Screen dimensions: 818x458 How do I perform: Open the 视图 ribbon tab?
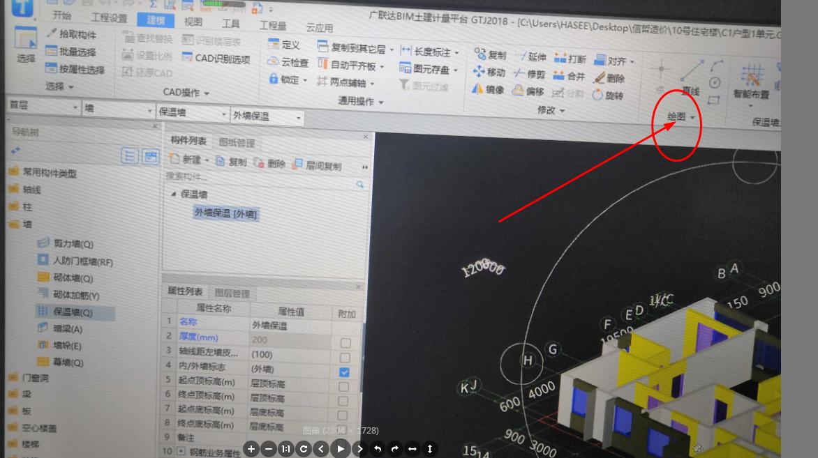point(193,22)
